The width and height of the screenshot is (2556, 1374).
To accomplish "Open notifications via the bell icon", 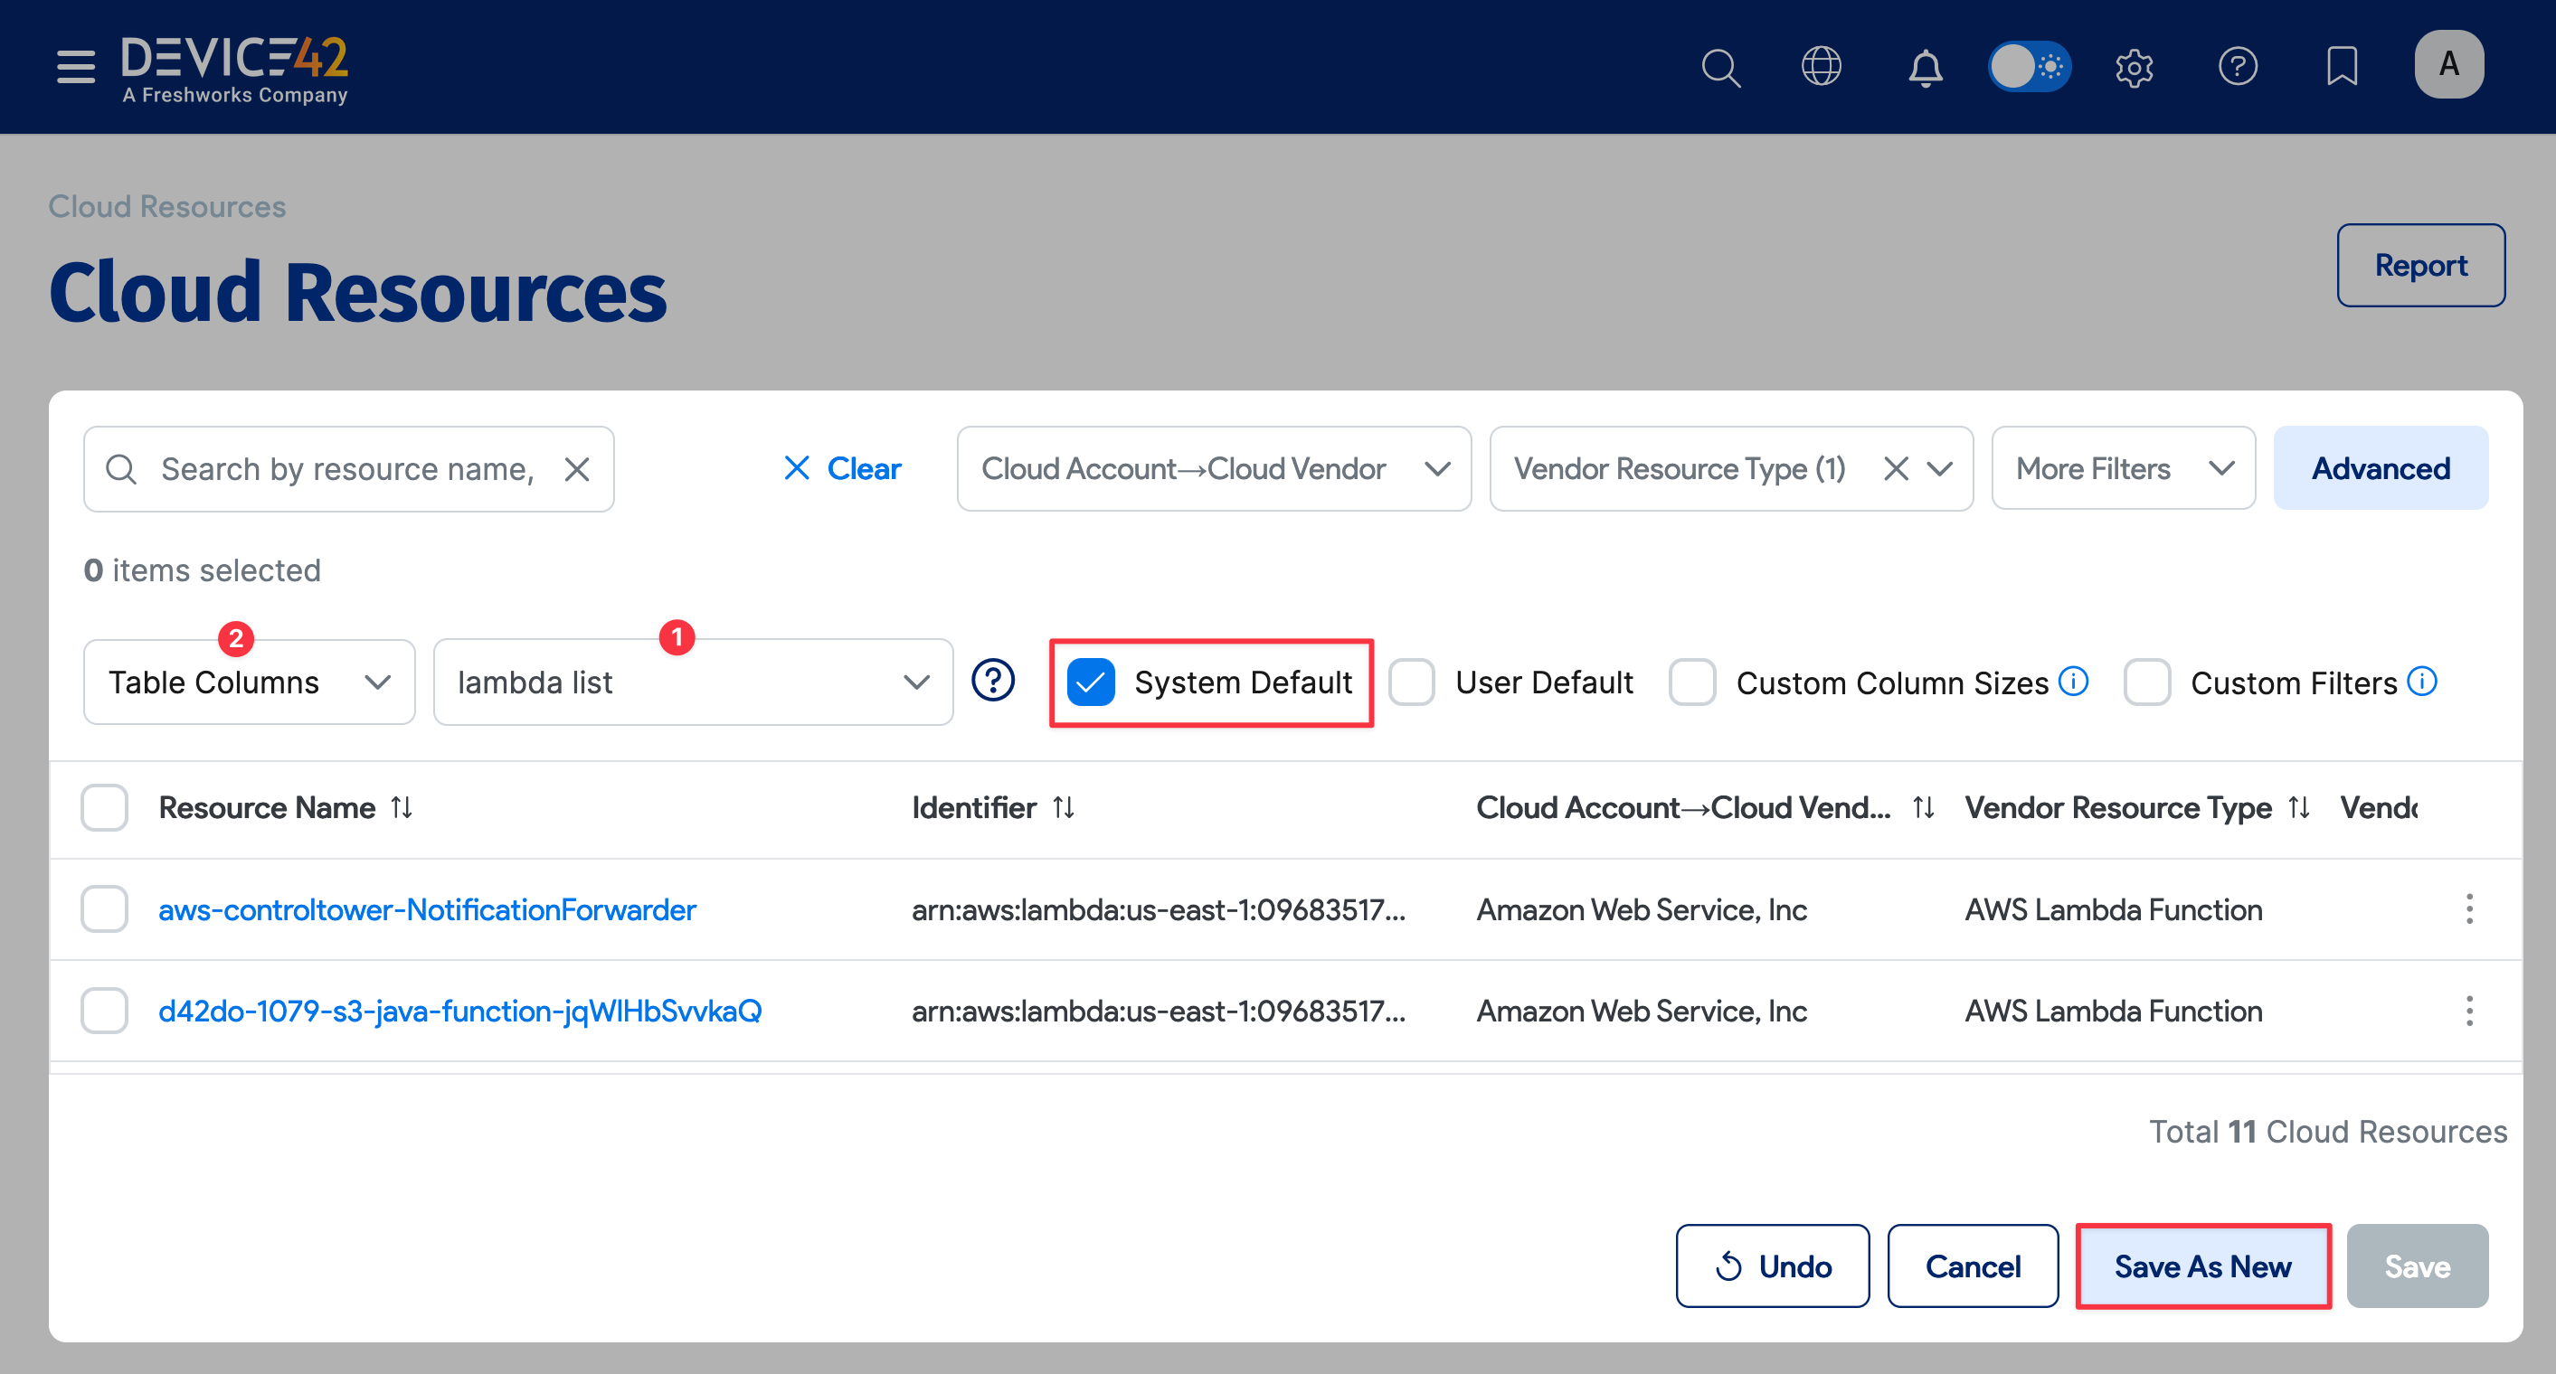I will click(1925, 68).
